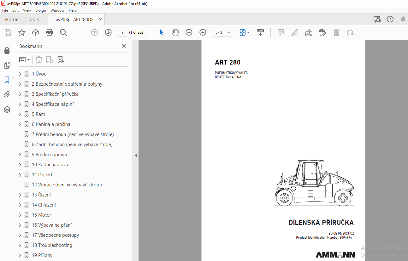Expand the 1 Úvod bookmark
408x261 pixels.
pos(20,74)
